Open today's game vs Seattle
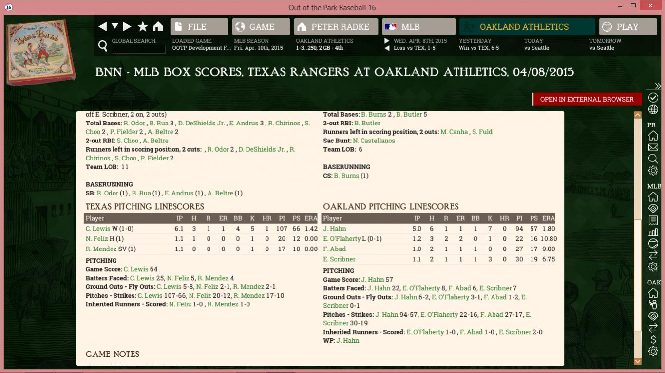The width and height of the screenshot is (665, 373). 536,48
